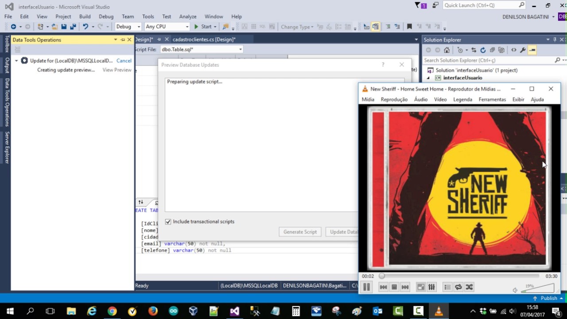Viewport: 567px width, 319px height.
Task: Click the Save All toolbar icon
Action: click(73, 27)
